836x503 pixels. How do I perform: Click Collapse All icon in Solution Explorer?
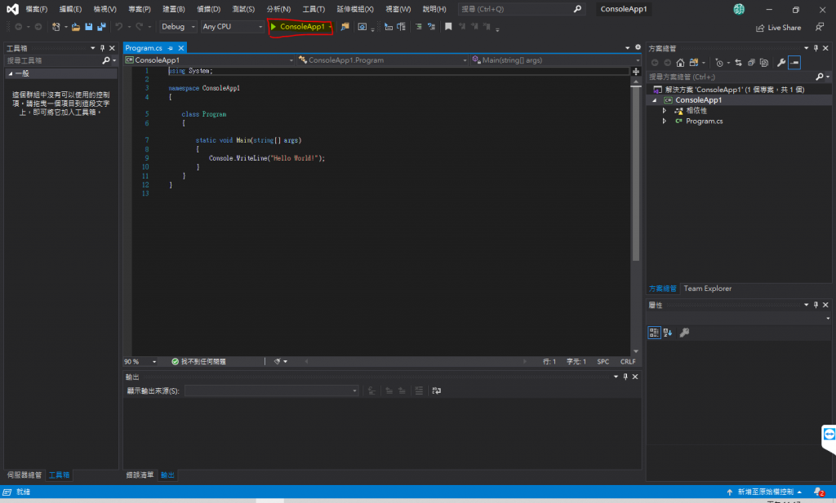coord(752,63)
